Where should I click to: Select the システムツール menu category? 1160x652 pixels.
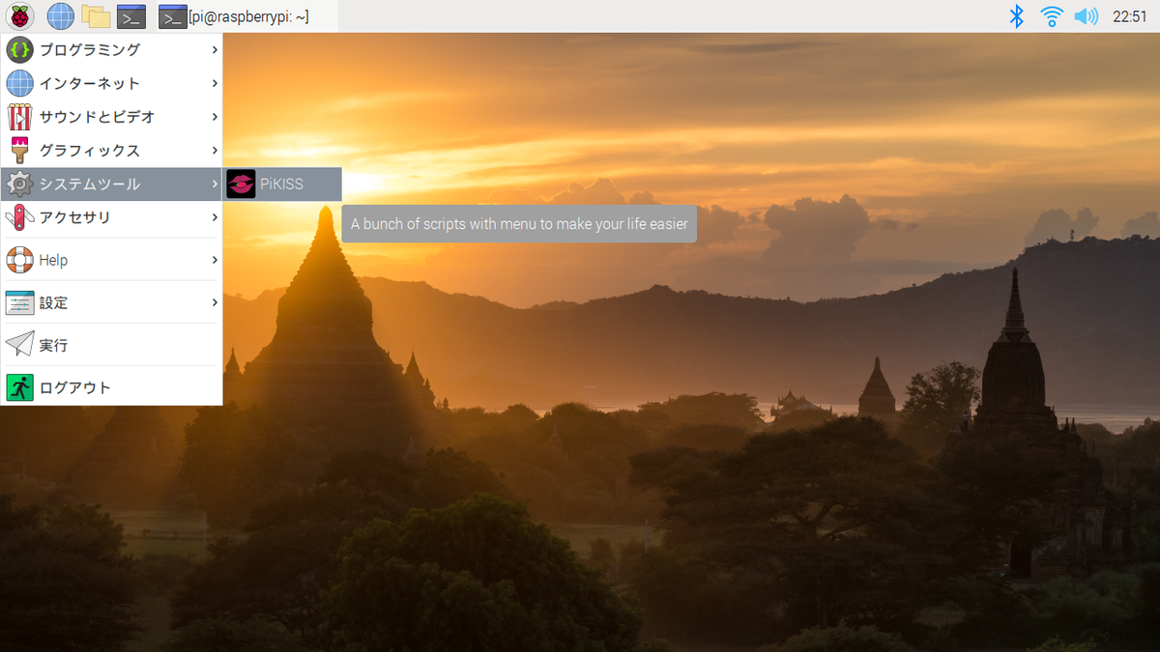(x=112, y=184)
